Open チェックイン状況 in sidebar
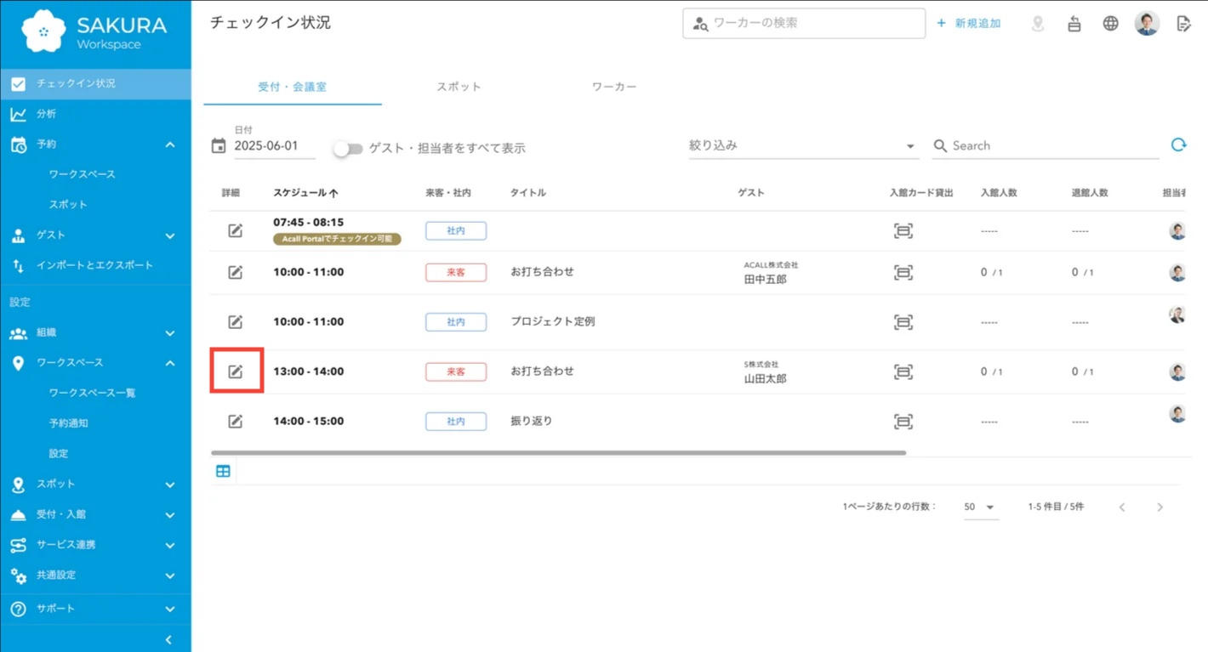This screenshot has width=1208, height=652. click(x=95, y=83)
